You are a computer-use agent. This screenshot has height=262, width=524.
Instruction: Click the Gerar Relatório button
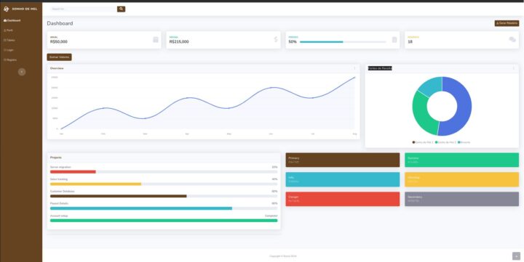tap(507, 23)
